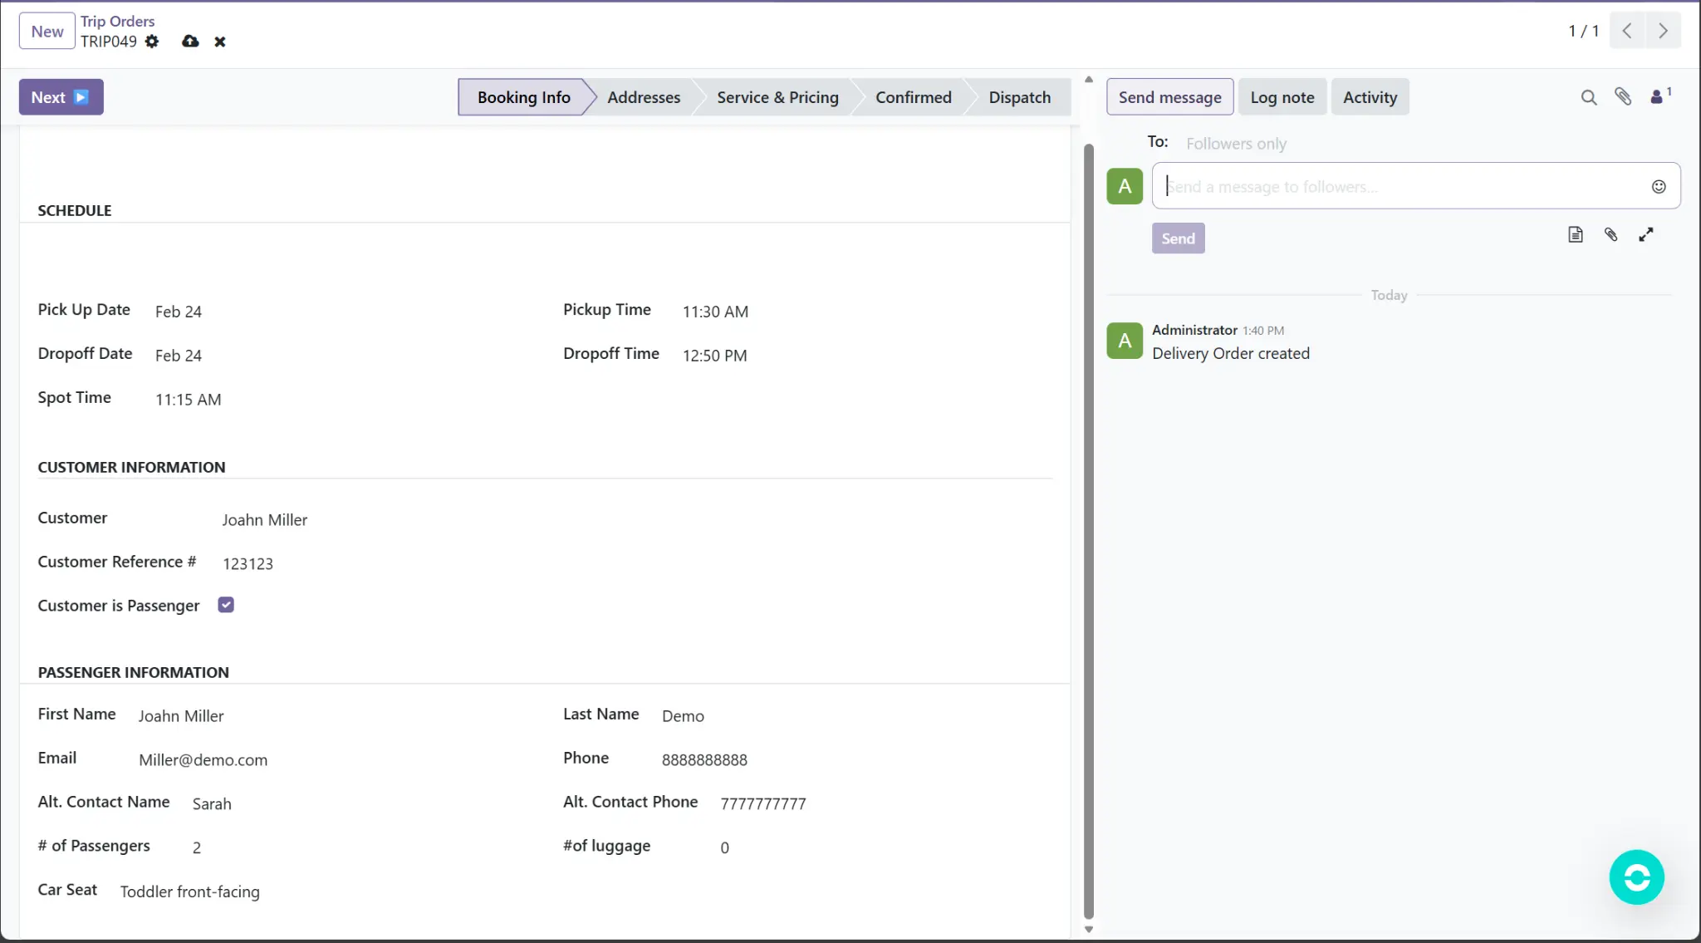Switch to the Addresses stage

(643, 97)
